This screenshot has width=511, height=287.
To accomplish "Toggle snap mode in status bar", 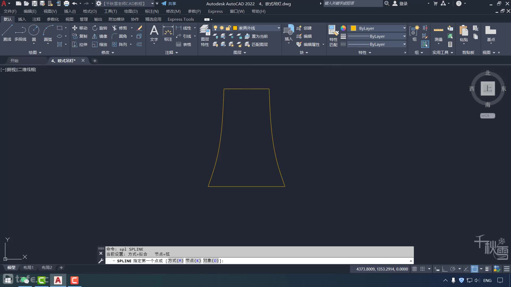I will (x=422, y=269).
